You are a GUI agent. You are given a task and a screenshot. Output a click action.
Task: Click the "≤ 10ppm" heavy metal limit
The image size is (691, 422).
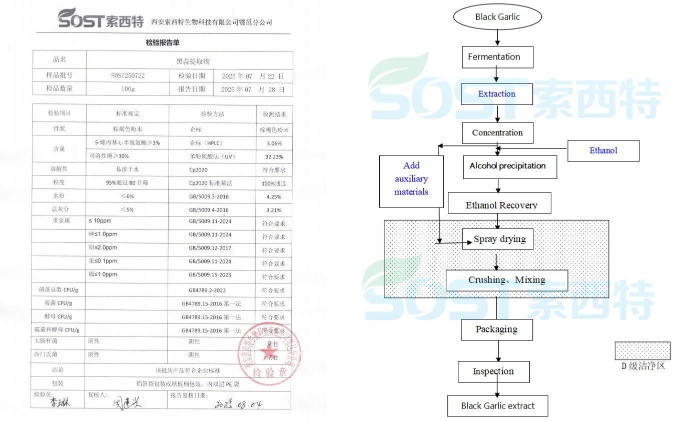tap(101, 220)
